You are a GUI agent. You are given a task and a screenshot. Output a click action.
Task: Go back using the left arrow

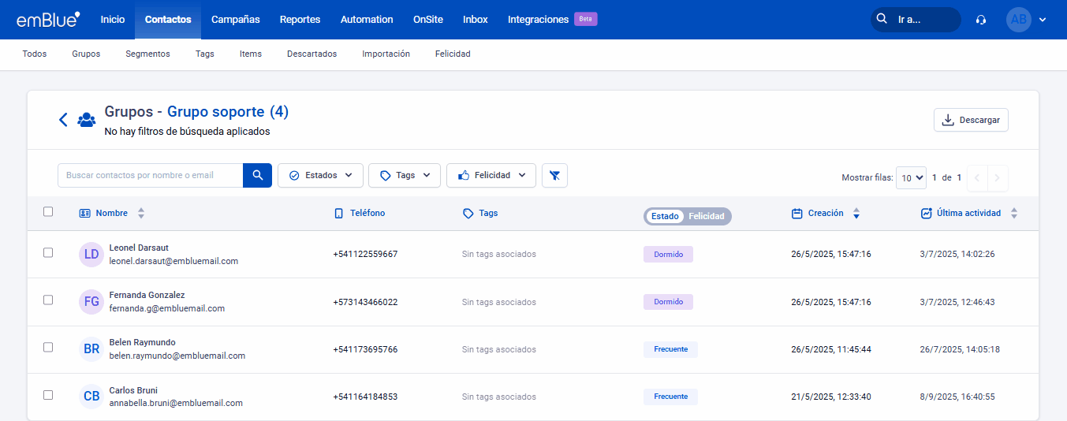point(63,120)
